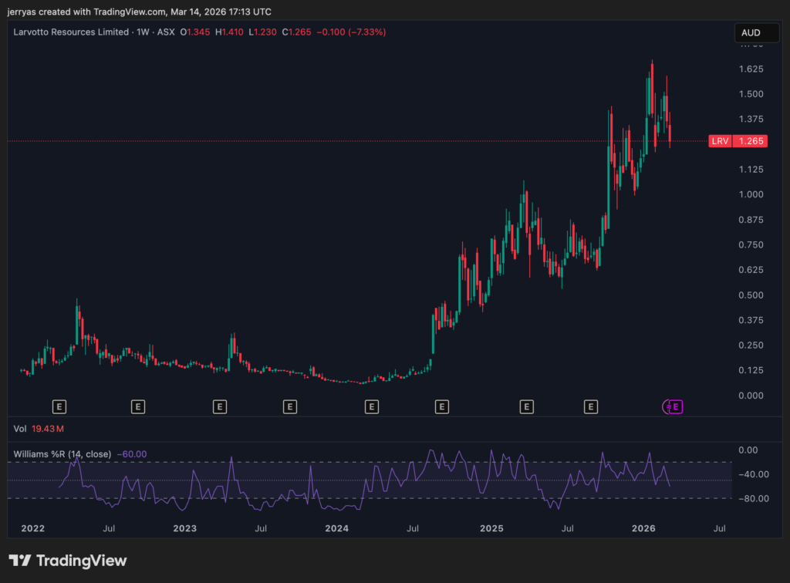This screenshot has width=790, height=583.
Task: Click the 19.43M volume value
Action: [x=48, y=428]
